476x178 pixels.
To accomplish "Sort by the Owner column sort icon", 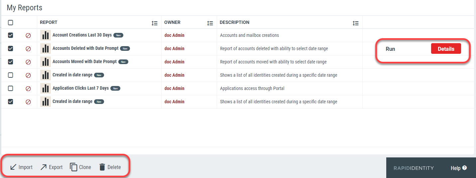I will pyautogui.click(x=210, y=23).
